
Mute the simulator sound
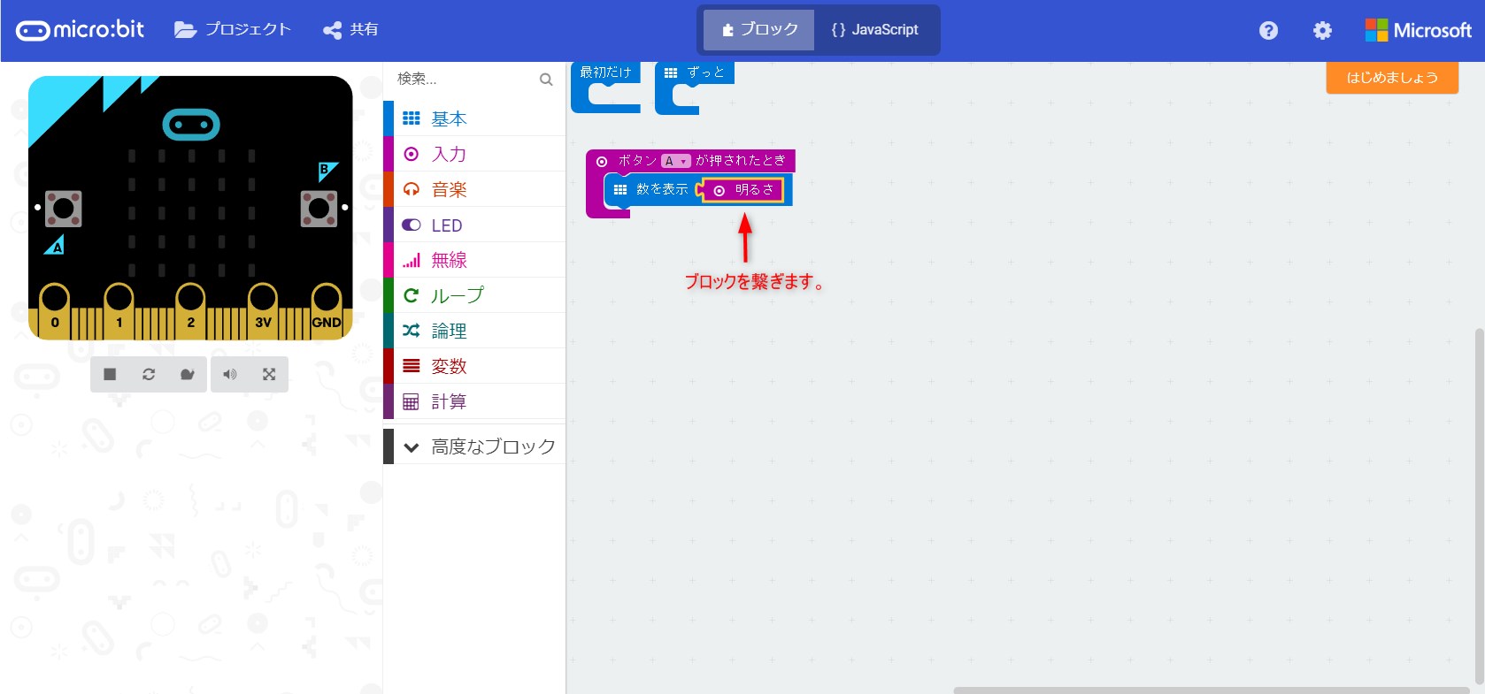pyautogui.click(x=230, y=375)
